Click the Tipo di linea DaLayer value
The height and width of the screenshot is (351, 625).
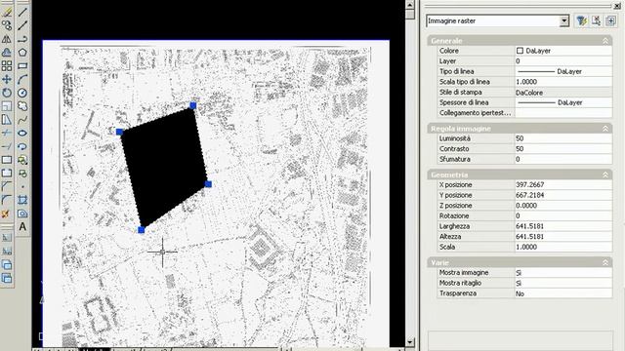point(563,71)
